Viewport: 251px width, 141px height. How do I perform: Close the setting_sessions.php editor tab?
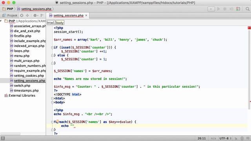[86, 15]
